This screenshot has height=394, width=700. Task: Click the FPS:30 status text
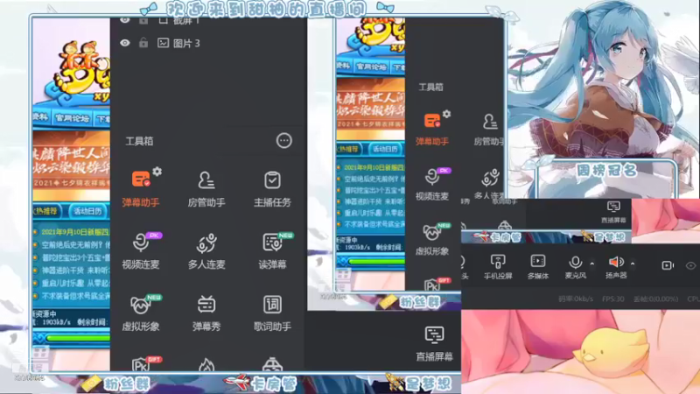click(613, 299)
